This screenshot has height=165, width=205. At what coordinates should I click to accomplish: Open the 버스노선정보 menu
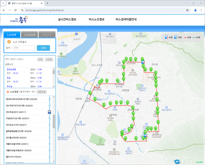coord(97,19)
